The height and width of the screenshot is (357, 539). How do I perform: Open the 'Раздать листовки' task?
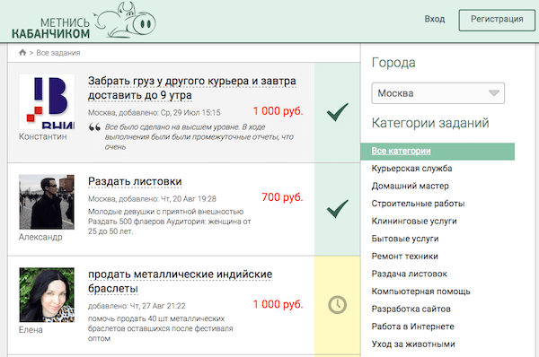135,181
